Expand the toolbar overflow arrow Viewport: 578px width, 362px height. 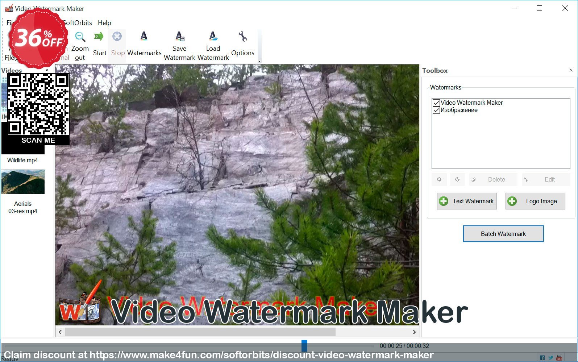click(x=259, y=61)
